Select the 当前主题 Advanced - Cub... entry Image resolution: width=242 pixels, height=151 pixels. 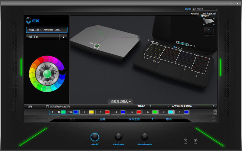[x=47, y=30]
